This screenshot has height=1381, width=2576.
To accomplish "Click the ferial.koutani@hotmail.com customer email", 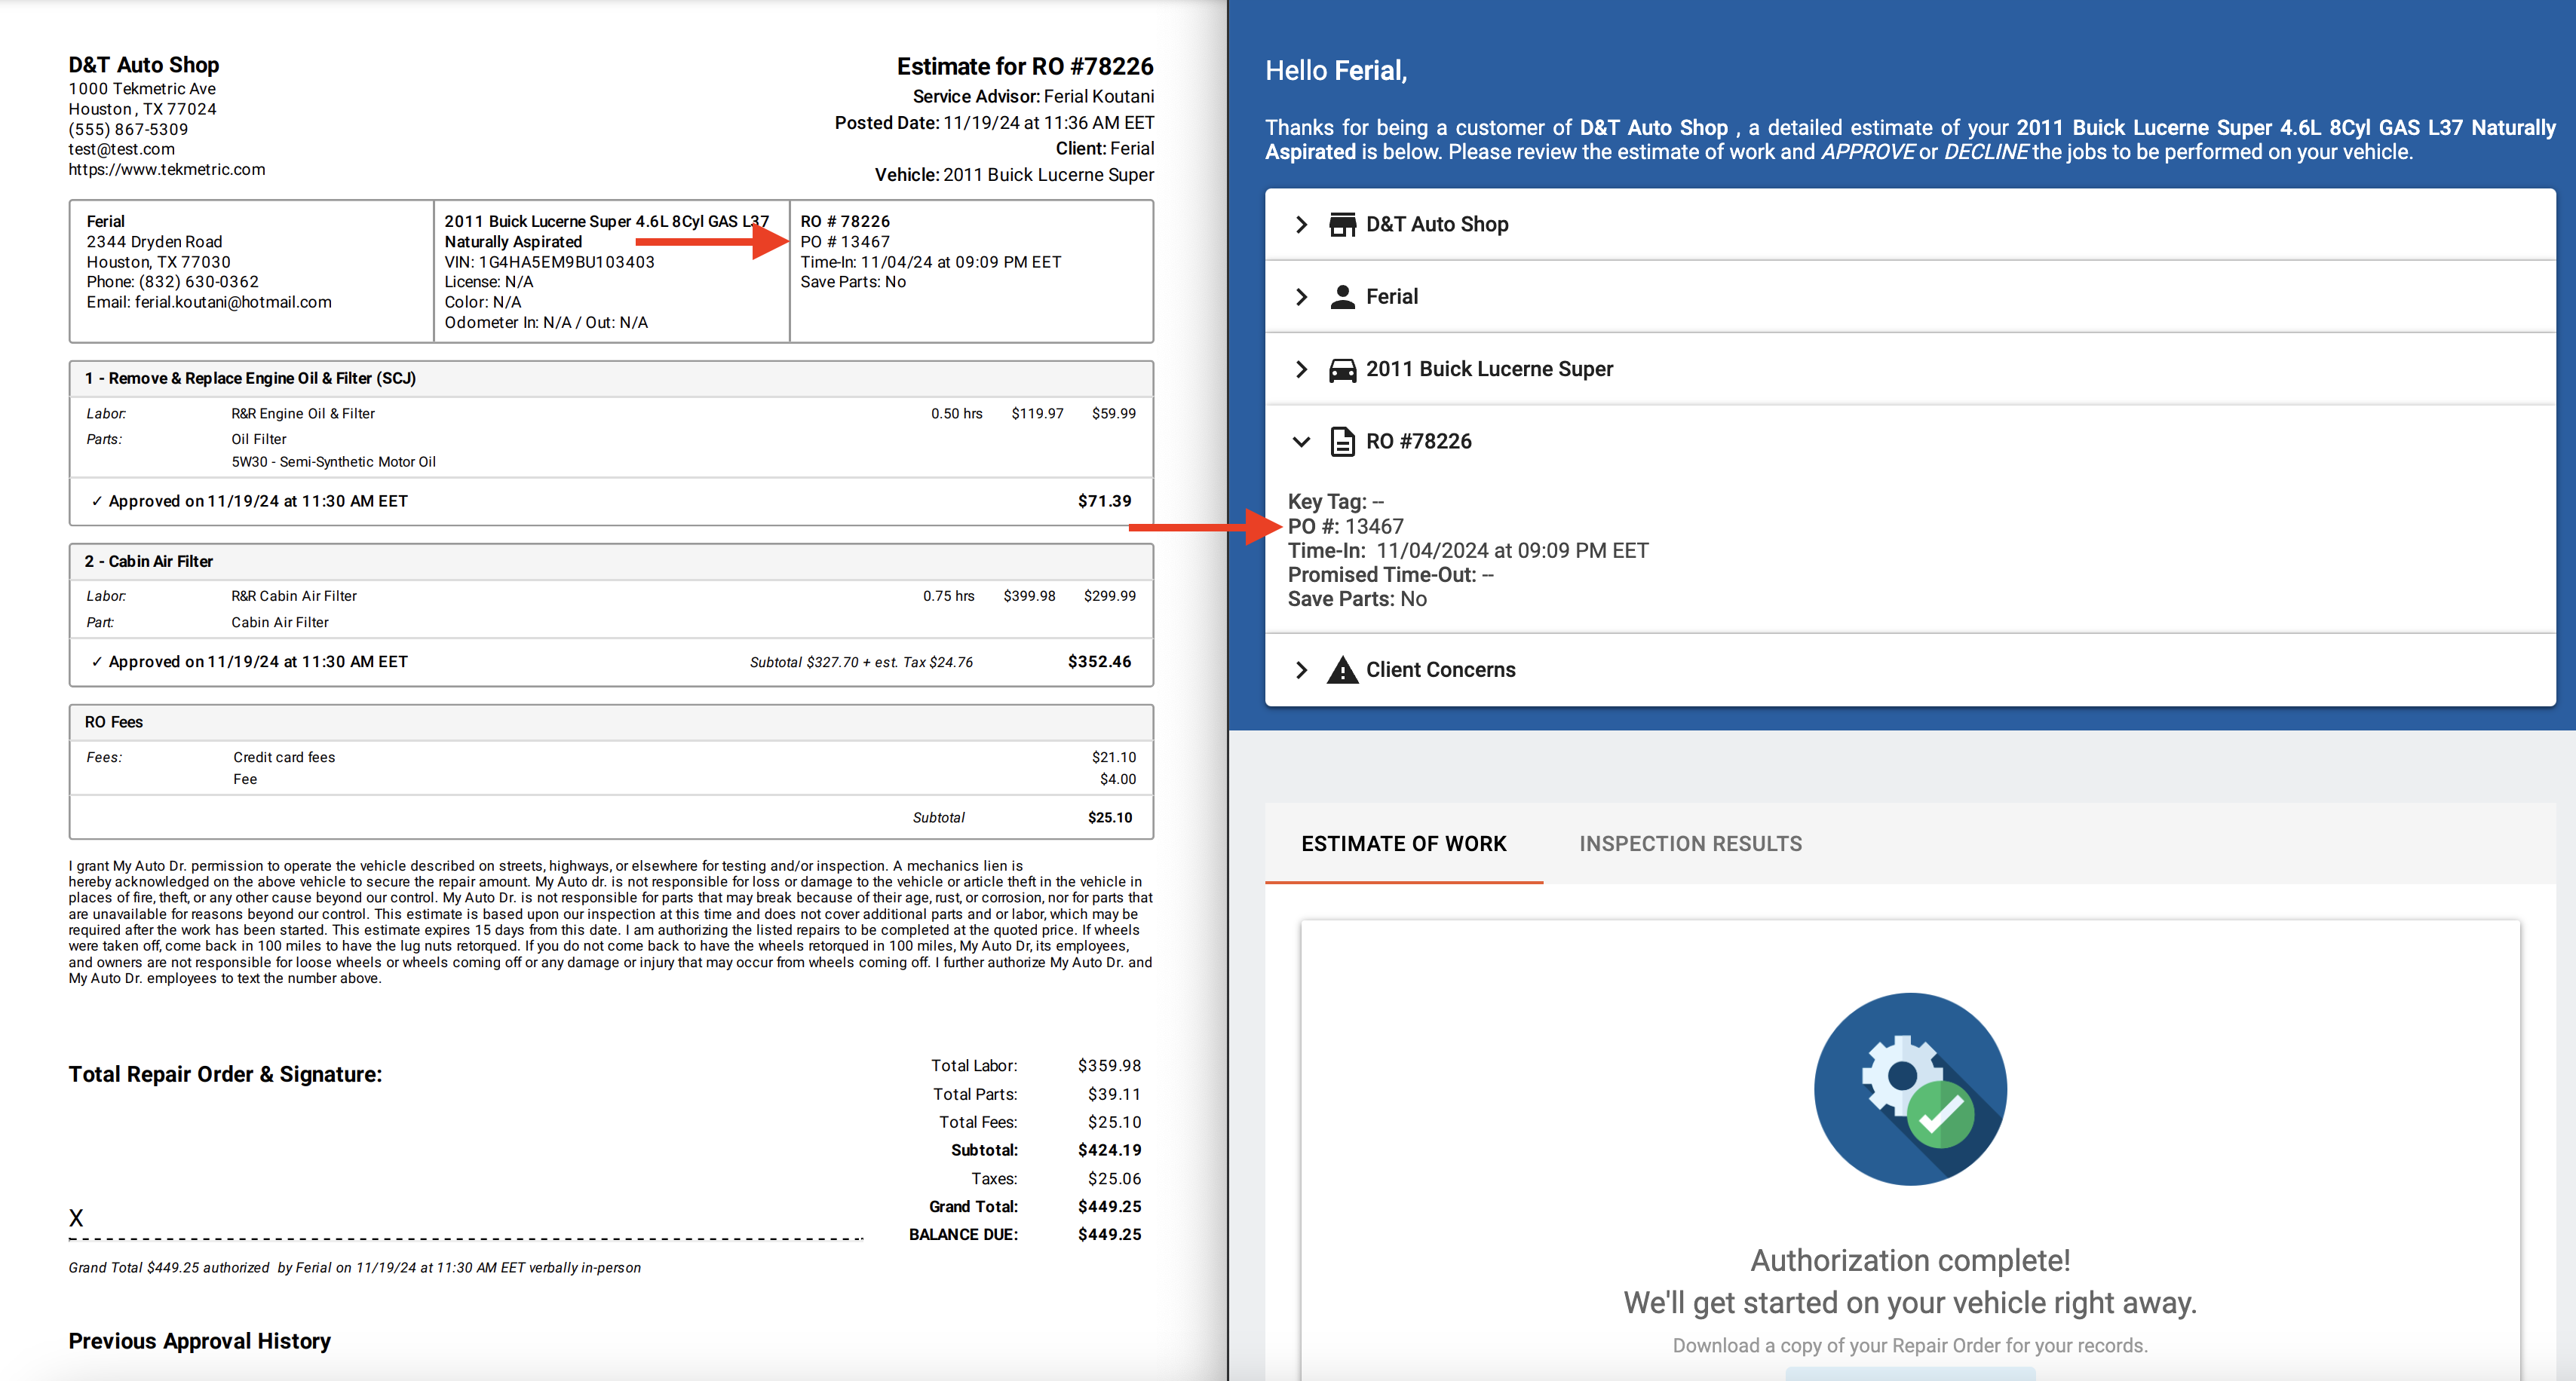I will 233,303.
